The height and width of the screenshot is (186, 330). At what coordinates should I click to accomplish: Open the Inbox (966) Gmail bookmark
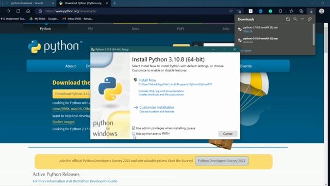coord(78,19)
